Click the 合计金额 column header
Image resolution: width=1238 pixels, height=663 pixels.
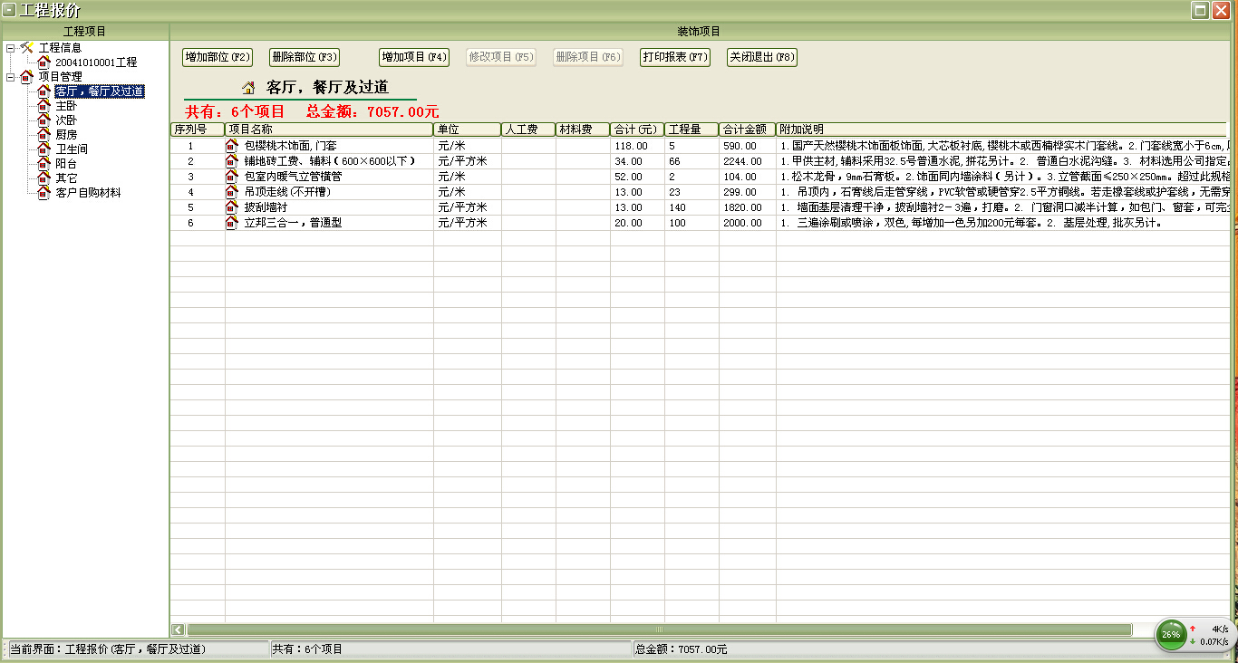748,130
